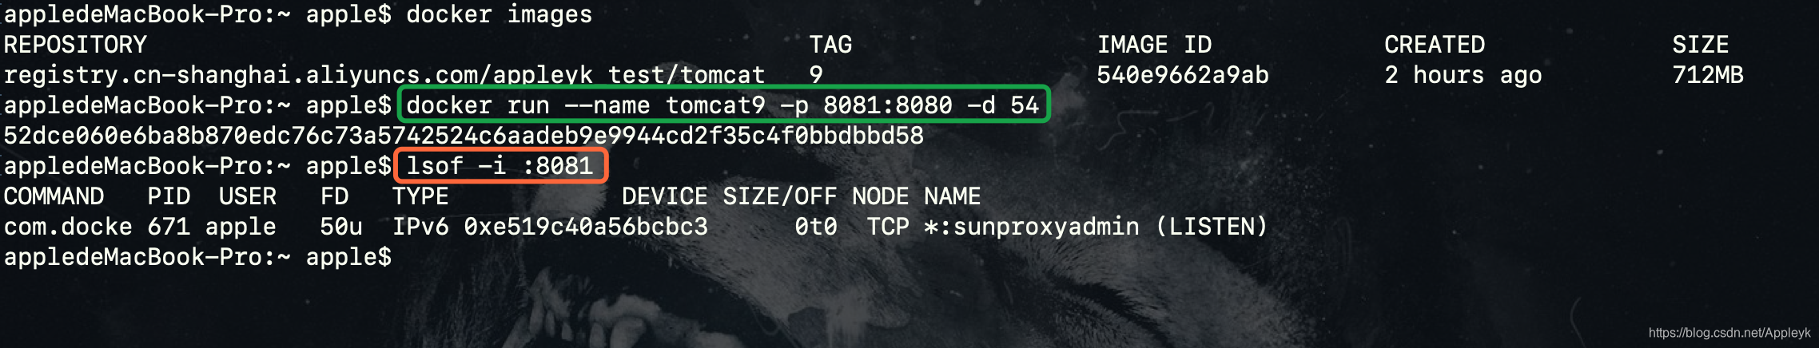1819x348 pixels.
Task: Select the sunproxyadmin (LISTEN) text
Action: pos(1110,227)
